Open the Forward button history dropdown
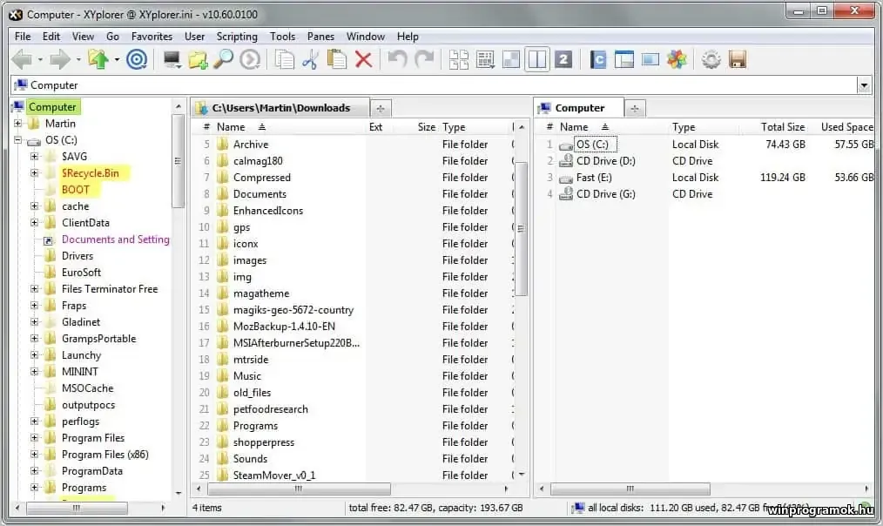Screen dimensions: 883x526 (78, 59)
